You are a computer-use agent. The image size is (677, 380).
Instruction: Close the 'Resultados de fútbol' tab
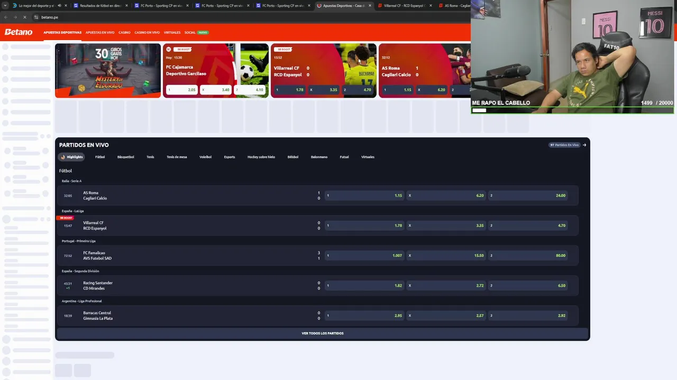coord(126,6)
